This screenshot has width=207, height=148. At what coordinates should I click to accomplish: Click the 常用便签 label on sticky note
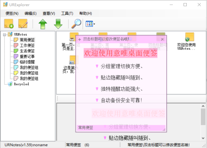[x=86, y=127]
